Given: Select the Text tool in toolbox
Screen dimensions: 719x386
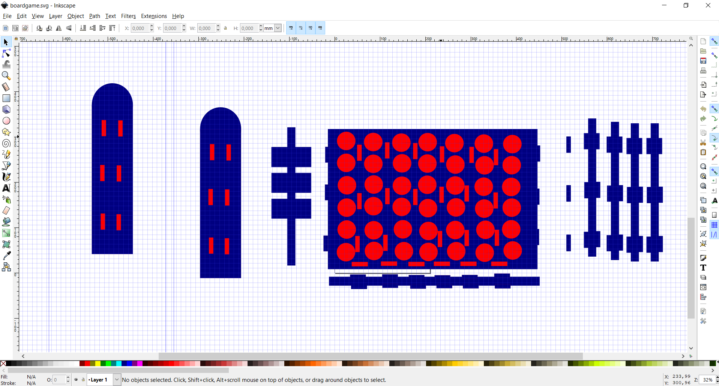Looking at the screenshot, I should 6,188.
